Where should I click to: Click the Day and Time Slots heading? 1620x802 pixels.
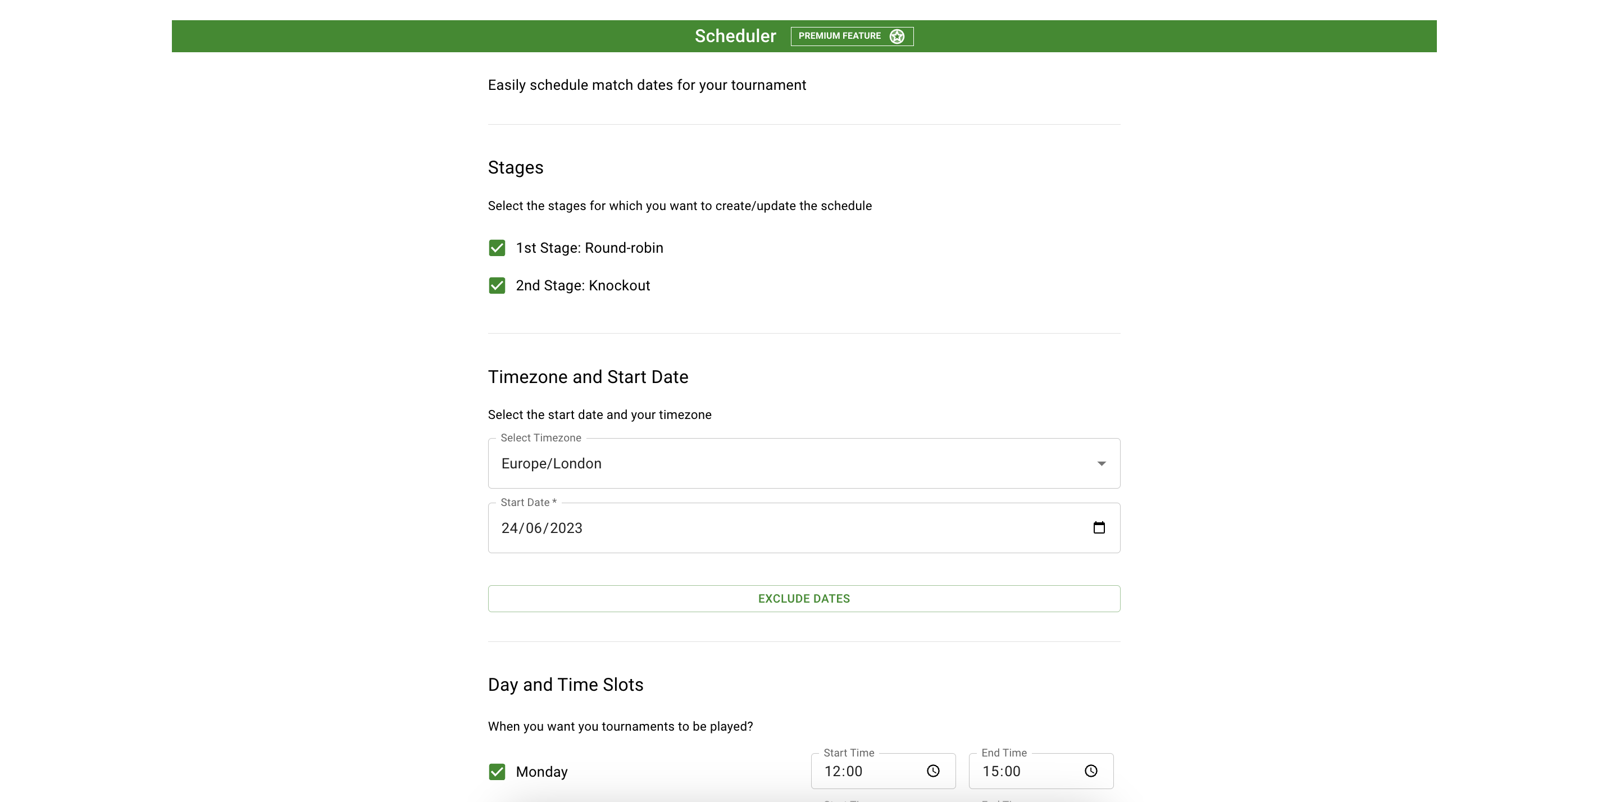coord(565,685)
